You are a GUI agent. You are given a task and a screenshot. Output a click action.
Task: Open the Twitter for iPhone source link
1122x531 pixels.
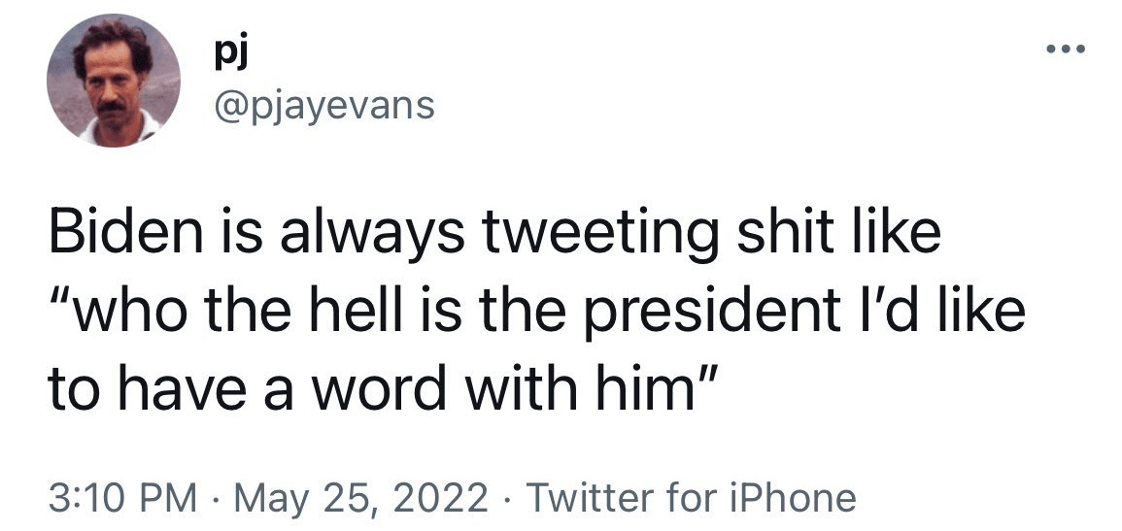click(691, 497)
